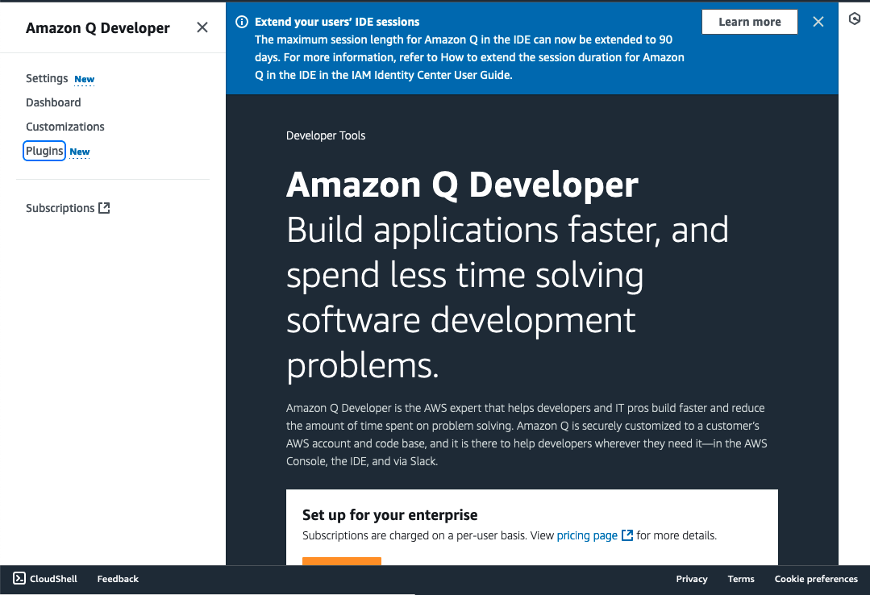Click the external link icon beside pricing page
Screen dimensions: 870x595
click(626, 535)
